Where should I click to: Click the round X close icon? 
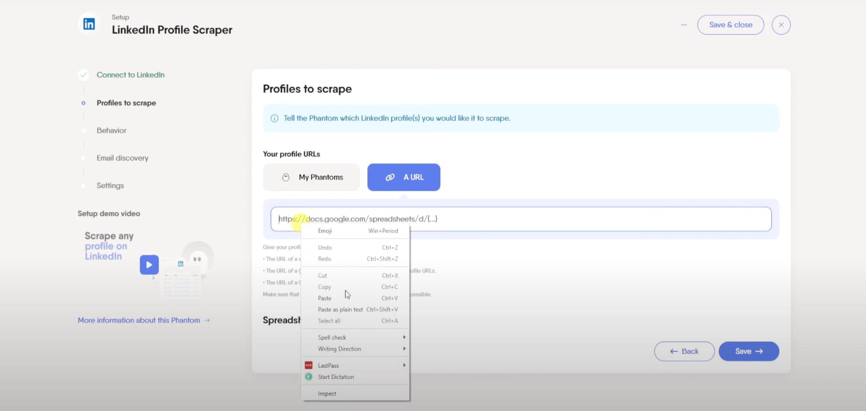click(781, 25)
